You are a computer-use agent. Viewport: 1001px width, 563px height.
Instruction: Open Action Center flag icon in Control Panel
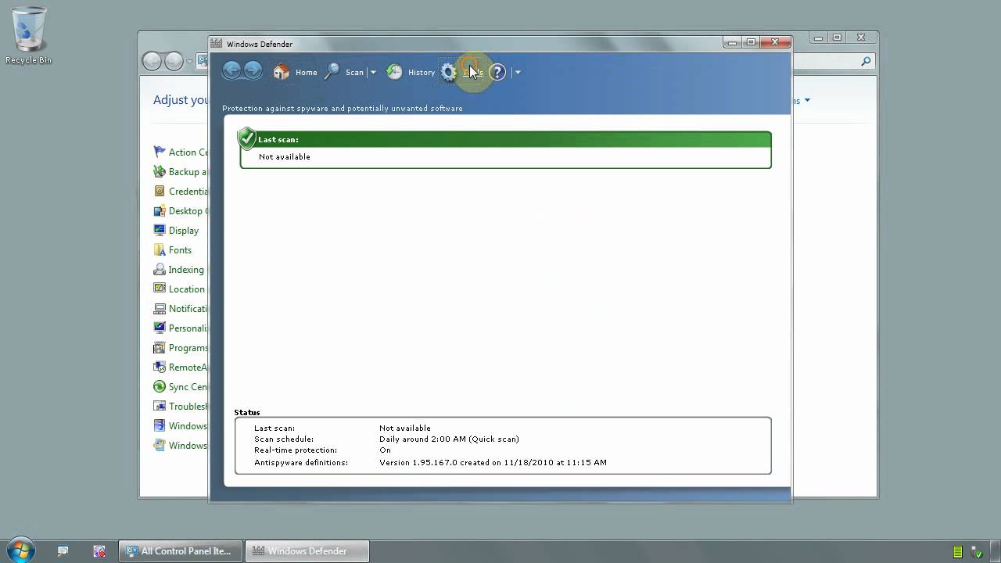tap(160, 152)
